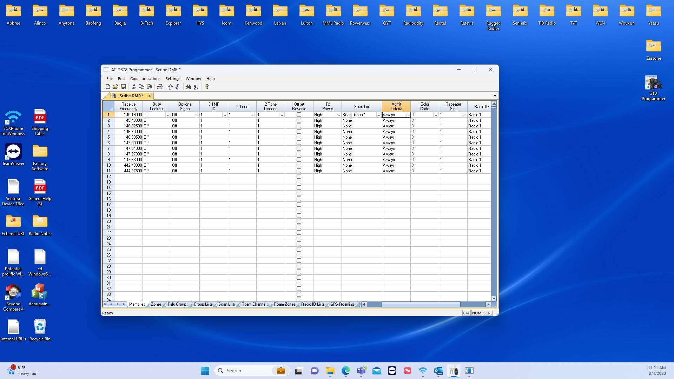Screen dimensions: 674x379
Task: Switch to the Zones sheet tab
Action: (x=156, y=305)
